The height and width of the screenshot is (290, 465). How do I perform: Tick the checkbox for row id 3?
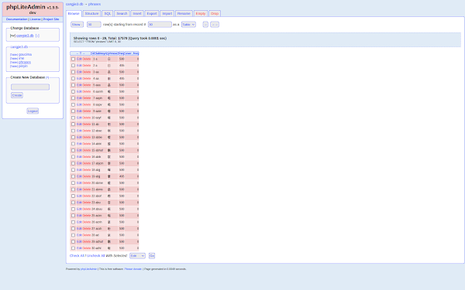[74, 72]
